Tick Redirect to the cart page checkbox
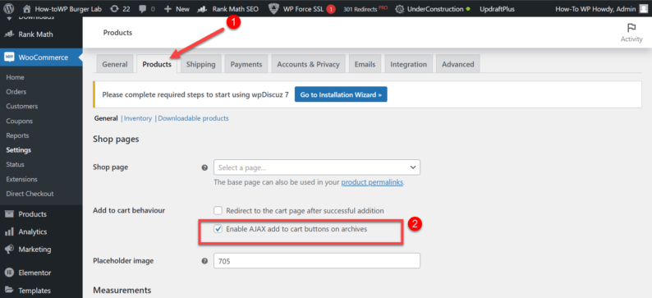This screenshot has width=652, height=298. (218, 211)
